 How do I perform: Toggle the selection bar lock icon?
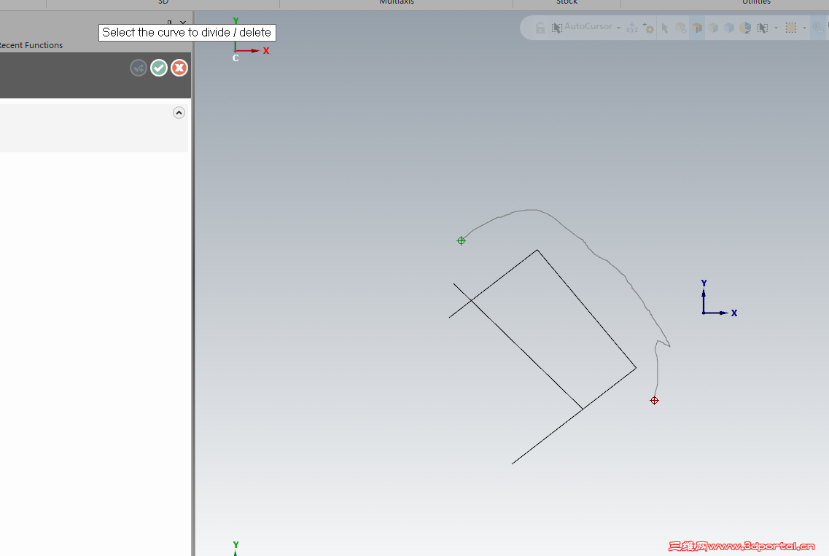(540, 28)
